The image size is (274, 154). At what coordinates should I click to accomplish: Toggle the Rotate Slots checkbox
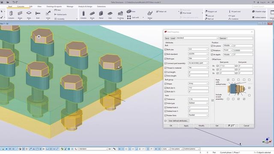(166, 115)
